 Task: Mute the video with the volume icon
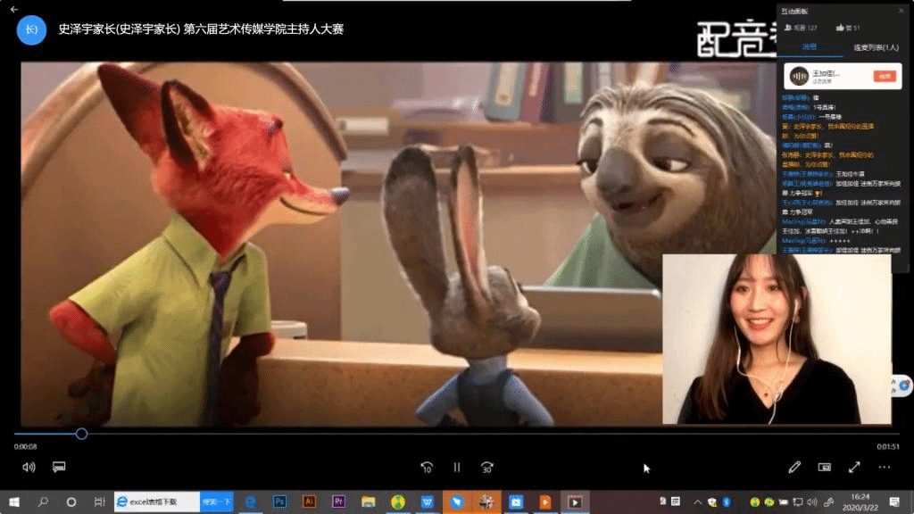(x=29, y=467)
